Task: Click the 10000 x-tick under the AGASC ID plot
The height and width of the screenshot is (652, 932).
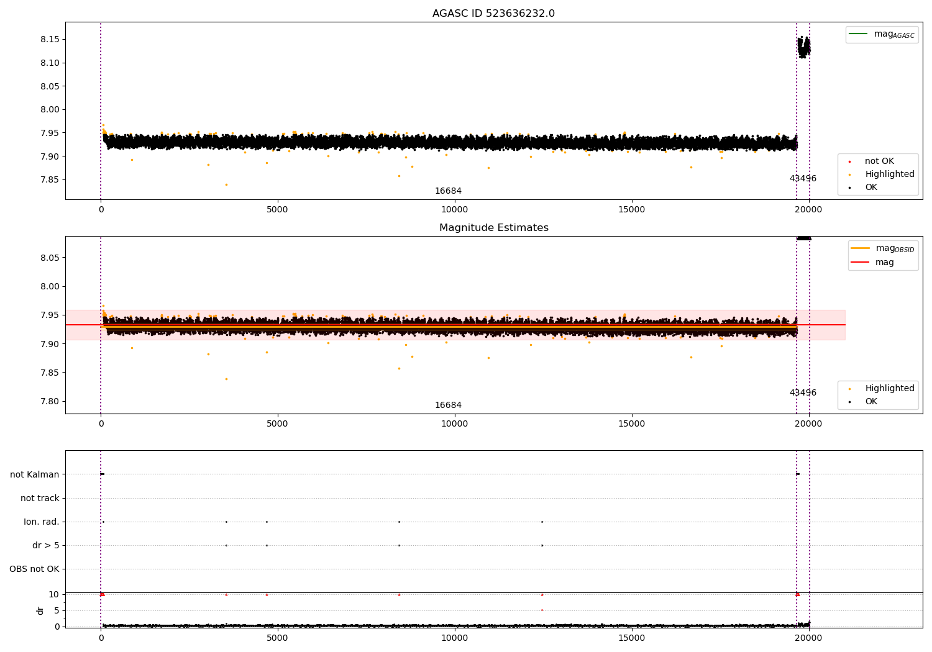Action: [455, 210]
